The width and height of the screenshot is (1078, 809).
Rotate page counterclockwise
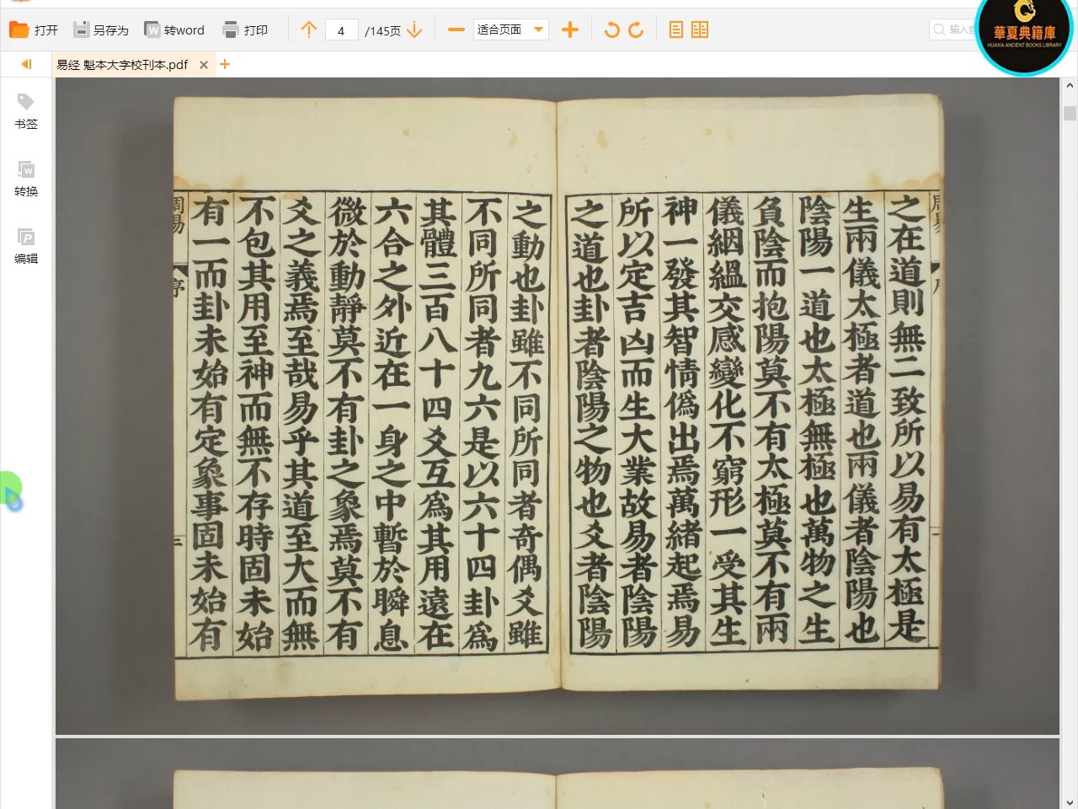[612, 30]
